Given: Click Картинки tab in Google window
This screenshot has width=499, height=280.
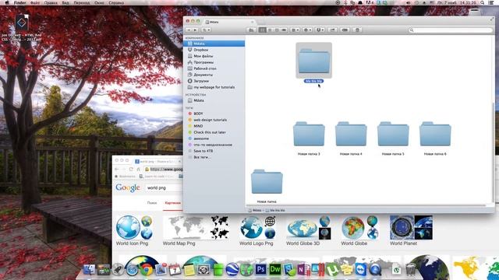Looking at the screenshot, I should pyautogui.click(x=173, y=203).
